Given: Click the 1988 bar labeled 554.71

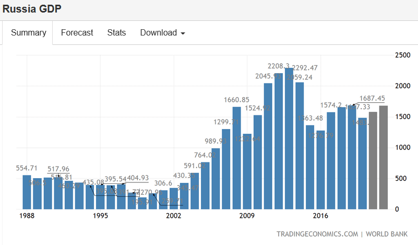Looking at the screenshot, I should coord(27,192).
